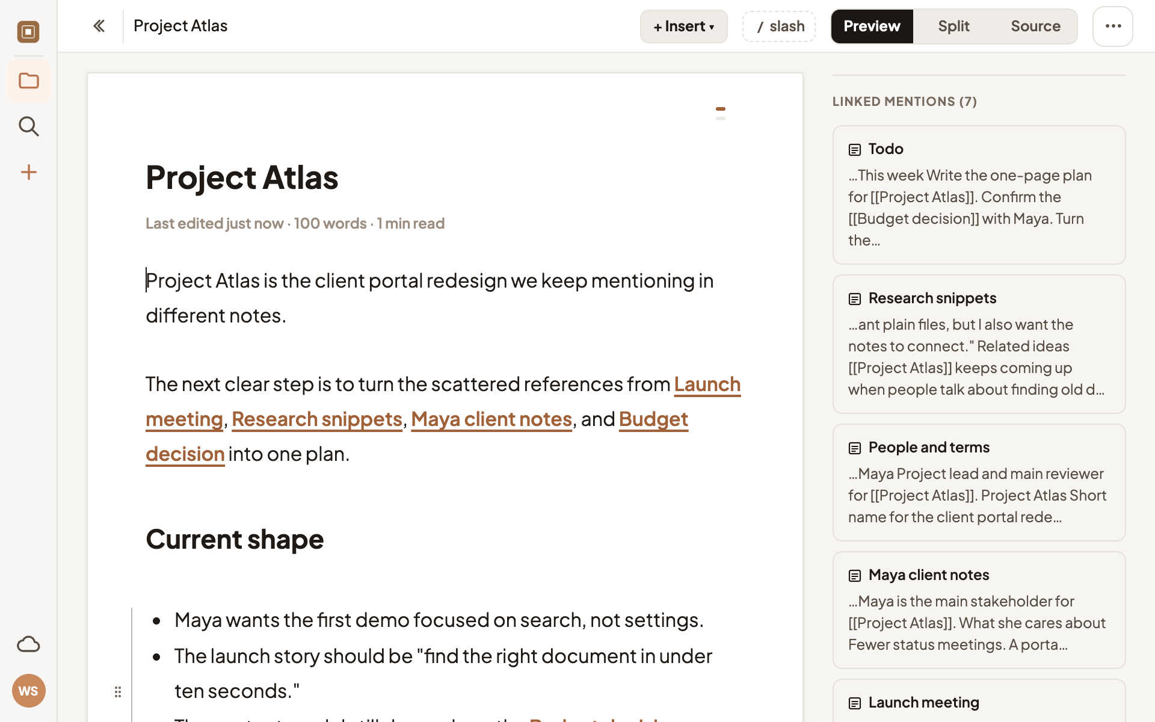Switch to Split view mode
The width and height of the screenshot is (1155, 722).
tap(953, 26)
